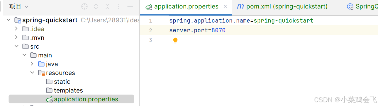Image resolution: width=378 pixels, height=106 pixels.
Task: Click the .idea folder icon
Action: pyautogui.click(x=25, y=29)
